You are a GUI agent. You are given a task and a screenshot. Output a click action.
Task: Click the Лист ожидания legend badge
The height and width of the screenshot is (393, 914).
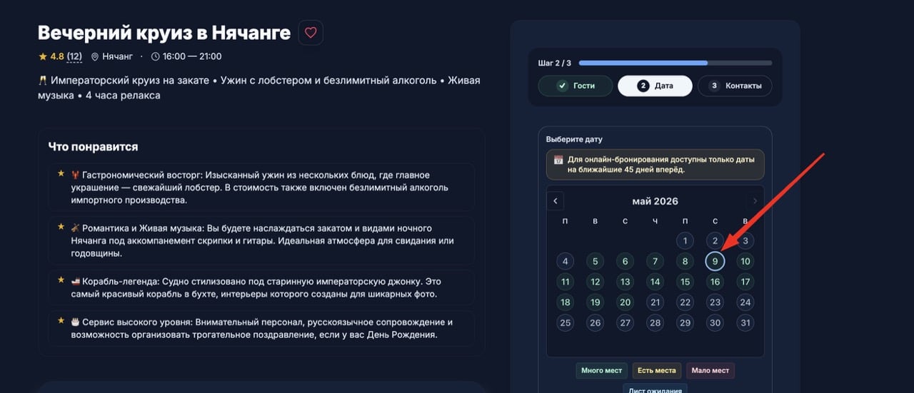pos(656,389)
